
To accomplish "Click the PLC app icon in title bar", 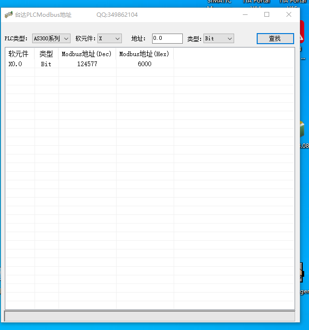I will click(x=8, y=15).
